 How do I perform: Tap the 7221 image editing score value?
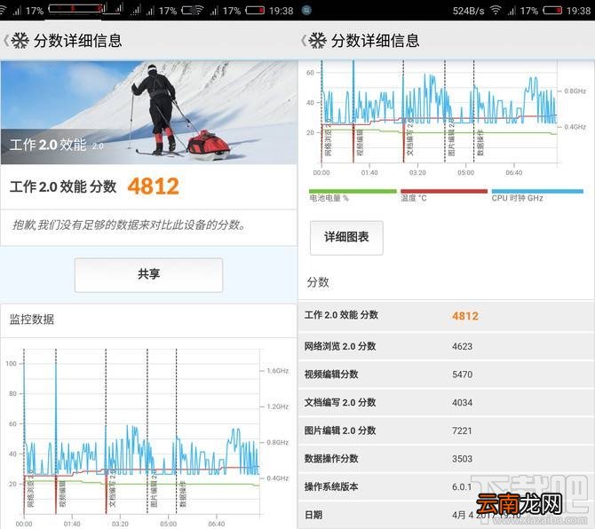tap(462, 430)
